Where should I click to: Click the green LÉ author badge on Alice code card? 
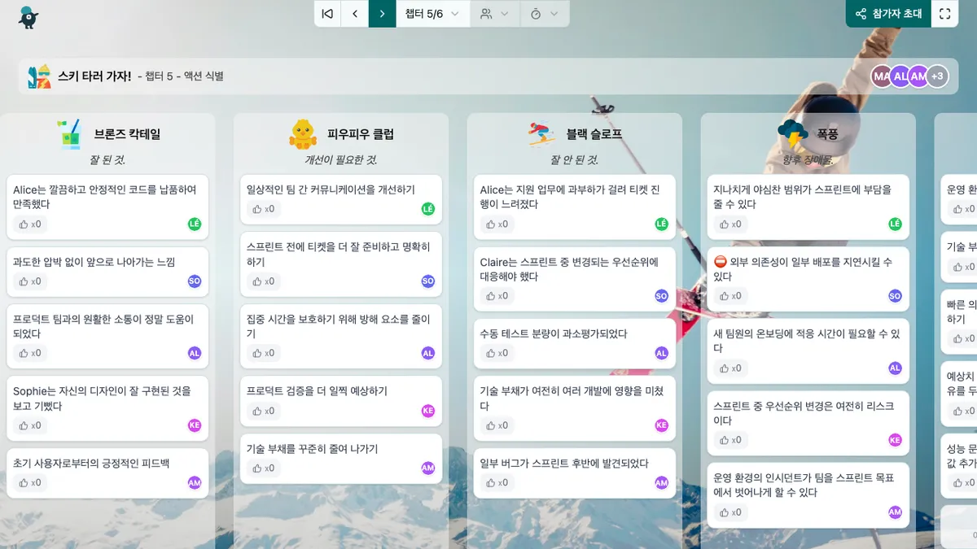pos(195,224)
